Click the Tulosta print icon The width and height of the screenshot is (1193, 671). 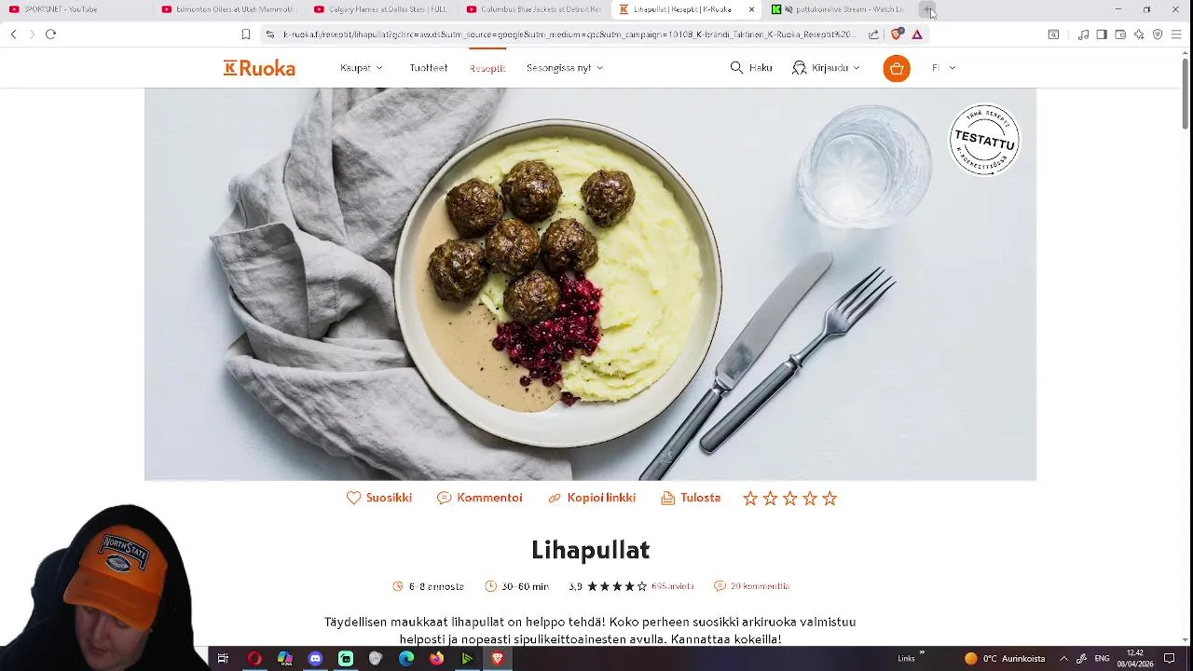pyautogui.click(x=667, y=498)
